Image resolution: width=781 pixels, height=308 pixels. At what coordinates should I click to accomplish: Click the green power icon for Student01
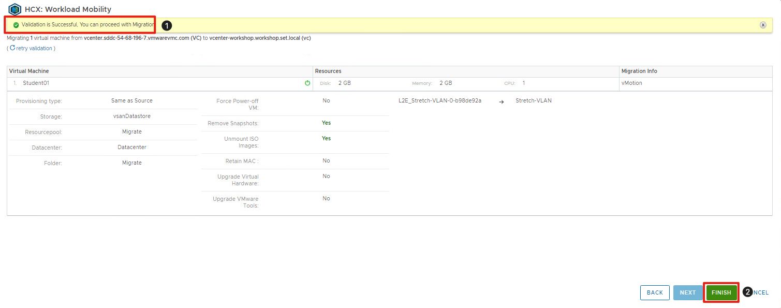coord(307,83)
